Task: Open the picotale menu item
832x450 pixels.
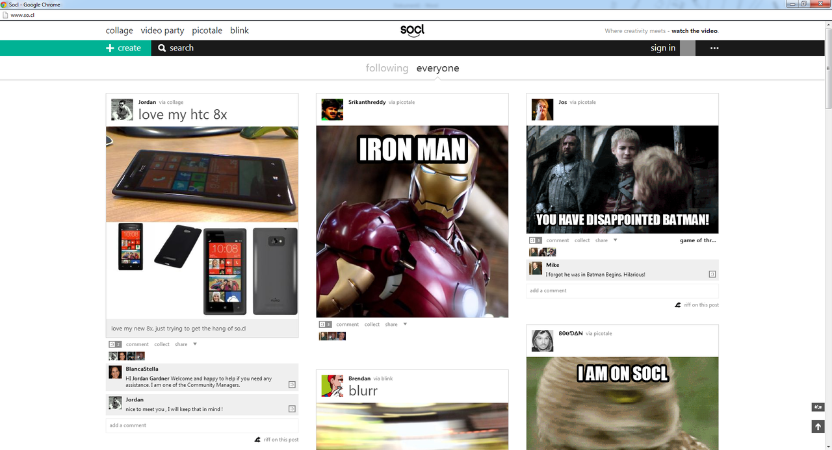Action: pyautogui.click(x=207, y=31)
